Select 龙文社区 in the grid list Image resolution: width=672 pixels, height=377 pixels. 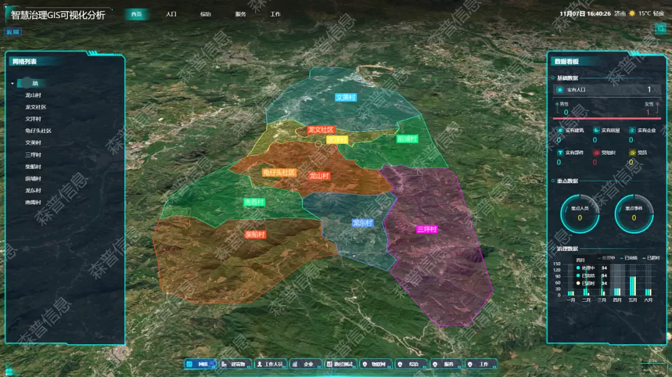(x=35, y=107)
